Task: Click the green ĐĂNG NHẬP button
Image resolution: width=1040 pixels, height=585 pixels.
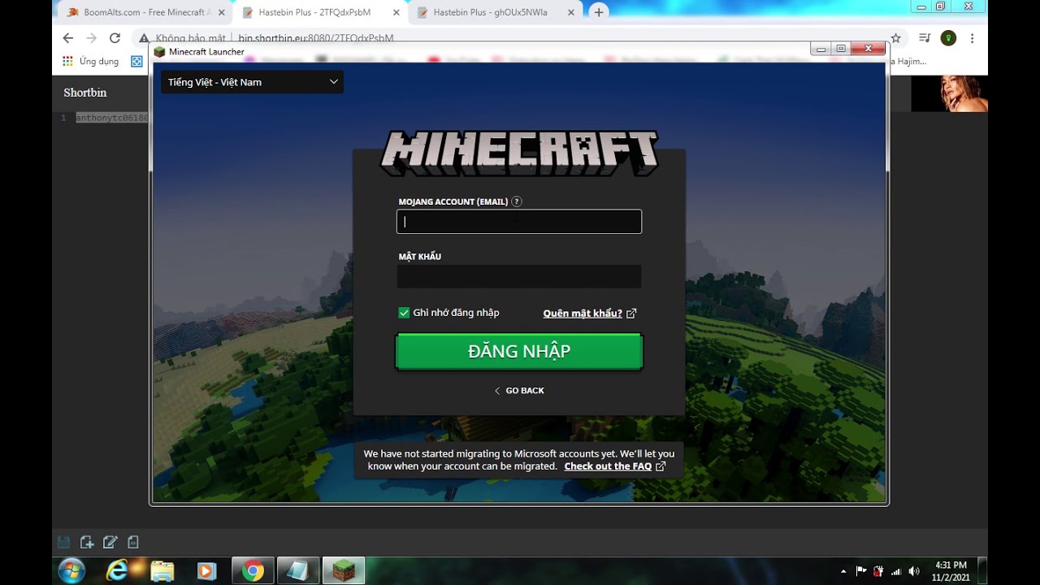Action: [519, 352]
